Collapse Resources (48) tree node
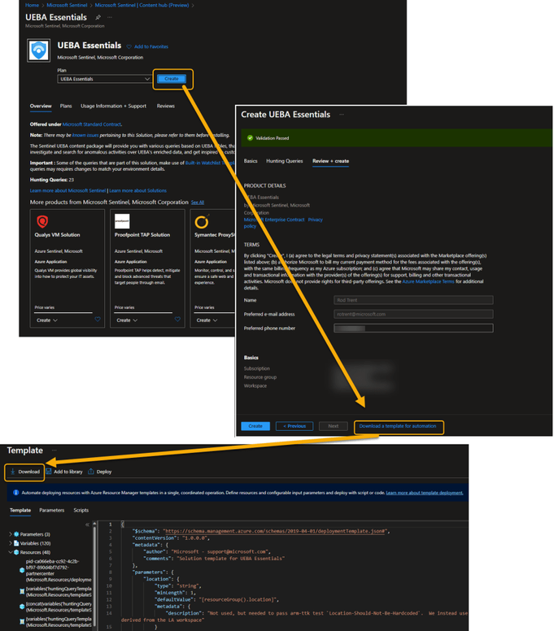 pyautogui.click(x=11, y=552)
